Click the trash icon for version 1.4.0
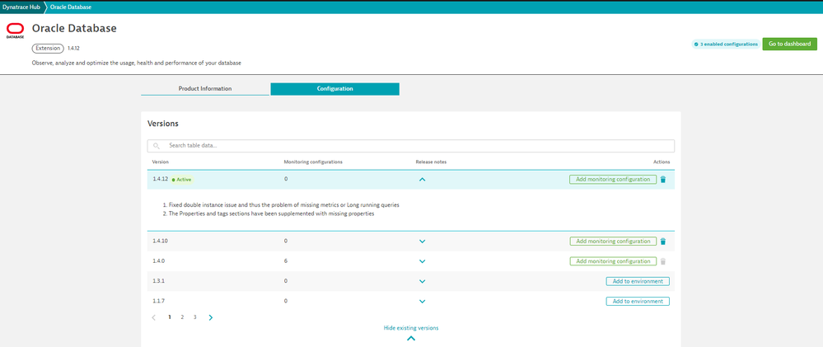 663,261
